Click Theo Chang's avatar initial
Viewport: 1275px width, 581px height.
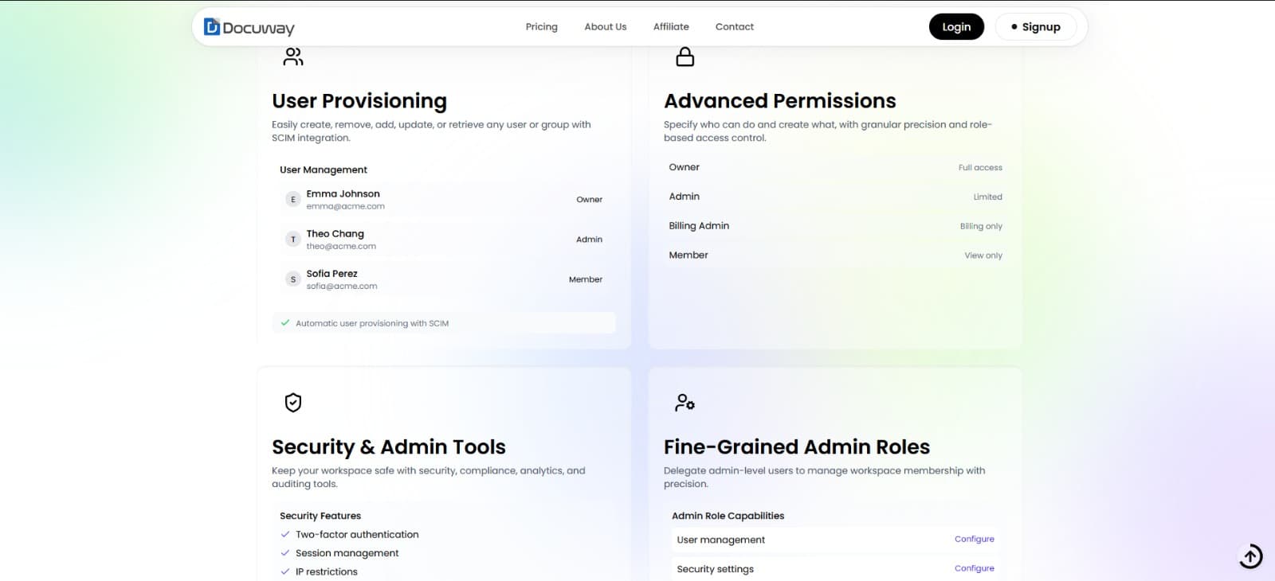pos(293,239)
